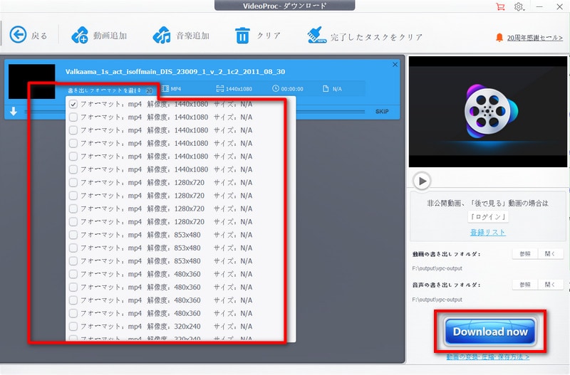This screenshot has width=570, height=375.
Task: Click the clear completed tasks broom icon
Action: pyautogui.click(x=316, y=35)
